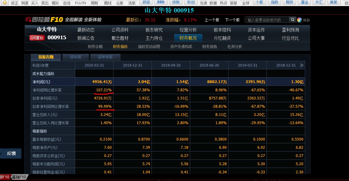Click the 换肤 color wheel to change skin

pos(299,19)
